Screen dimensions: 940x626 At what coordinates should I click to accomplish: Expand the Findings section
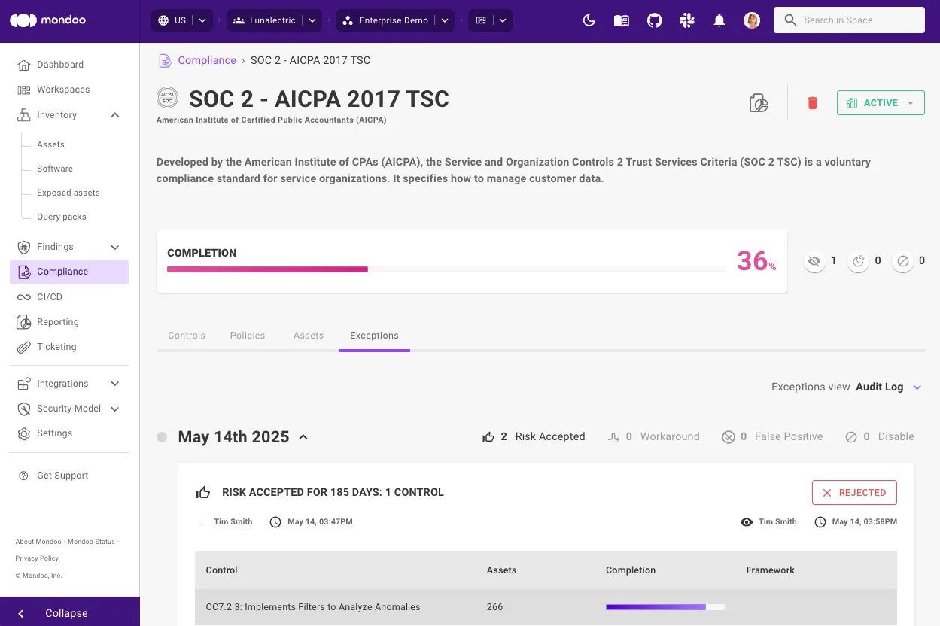click(x=115, y=247)
